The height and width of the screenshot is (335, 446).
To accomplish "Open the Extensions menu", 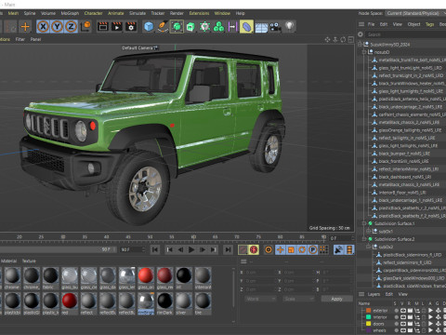I will (199, 13).
